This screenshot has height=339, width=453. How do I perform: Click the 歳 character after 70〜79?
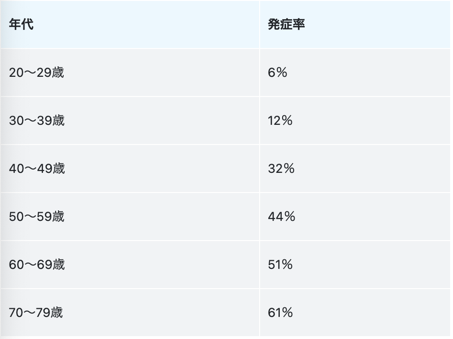pos(57,313)
